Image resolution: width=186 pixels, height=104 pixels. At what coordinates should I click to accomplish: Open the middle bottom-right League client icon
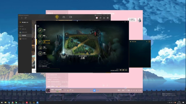123,70
